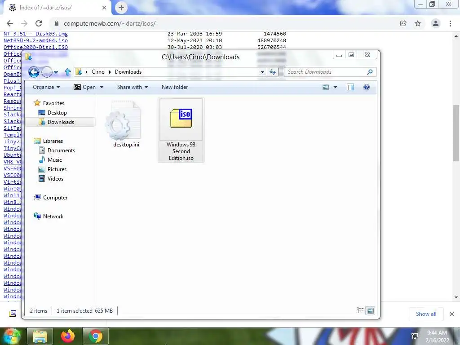Image resolution: width=460 pixels, height=345 pixels.
Task: Click the change view icon
Action: click(x=326, y=87)
